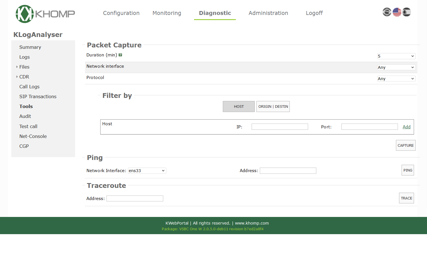
Task: Switch language using the Brazil flag icon
Action: [387, 12]
